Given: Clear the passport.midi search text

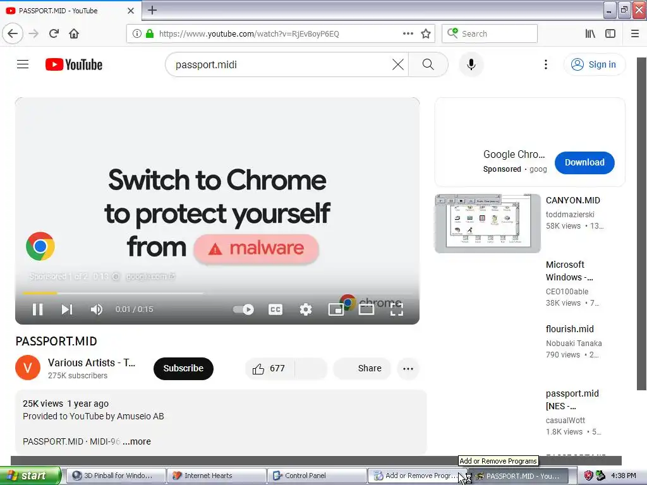Looking at the screenshot, I should (x=398, y=64).
